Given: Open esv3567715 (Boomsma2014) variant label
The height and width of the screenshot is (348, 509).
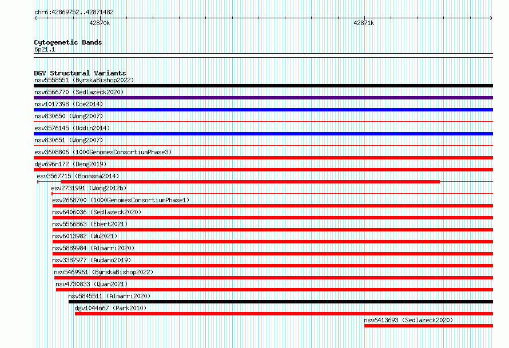Looking at the screenshot, I should (78, 176).
